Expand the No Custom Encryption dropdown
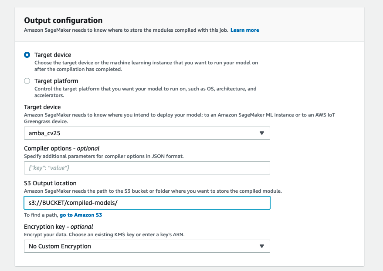383x271 pixels. coord(147,246)
